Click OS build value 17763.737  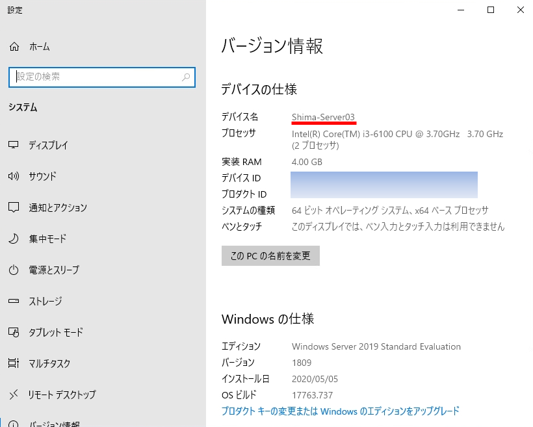click(313, 395)
